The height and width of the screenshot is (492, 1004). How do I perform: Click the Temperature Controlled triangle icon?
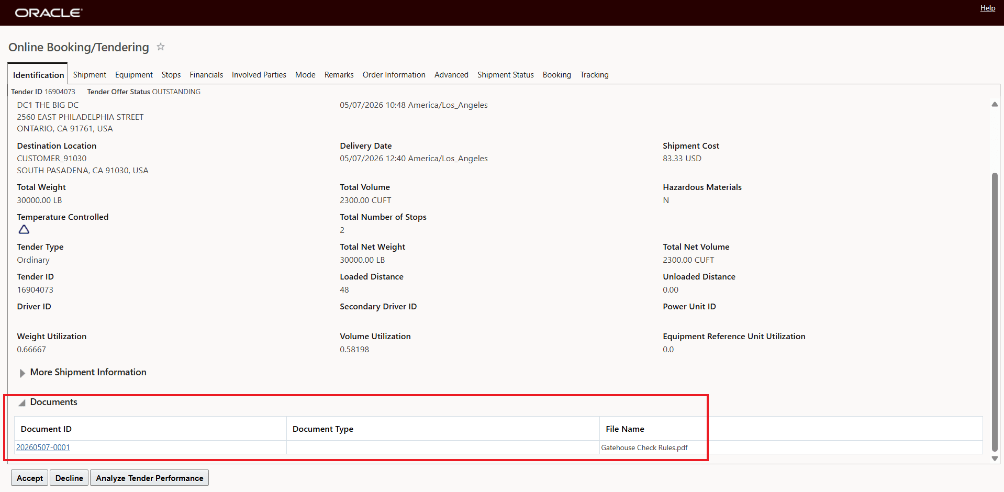click(x=24, y=229)
